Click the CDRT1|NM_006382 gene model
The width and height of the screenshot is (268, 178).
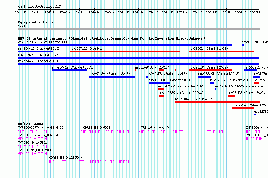pos(105,131)
